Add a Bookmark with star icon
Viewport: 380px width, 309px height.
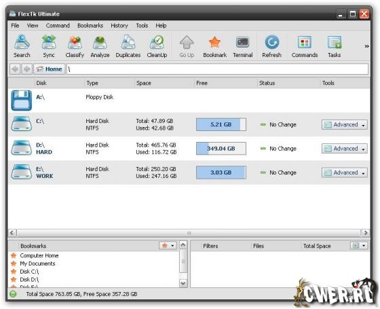pyautogui.click(x=214, y=46)
